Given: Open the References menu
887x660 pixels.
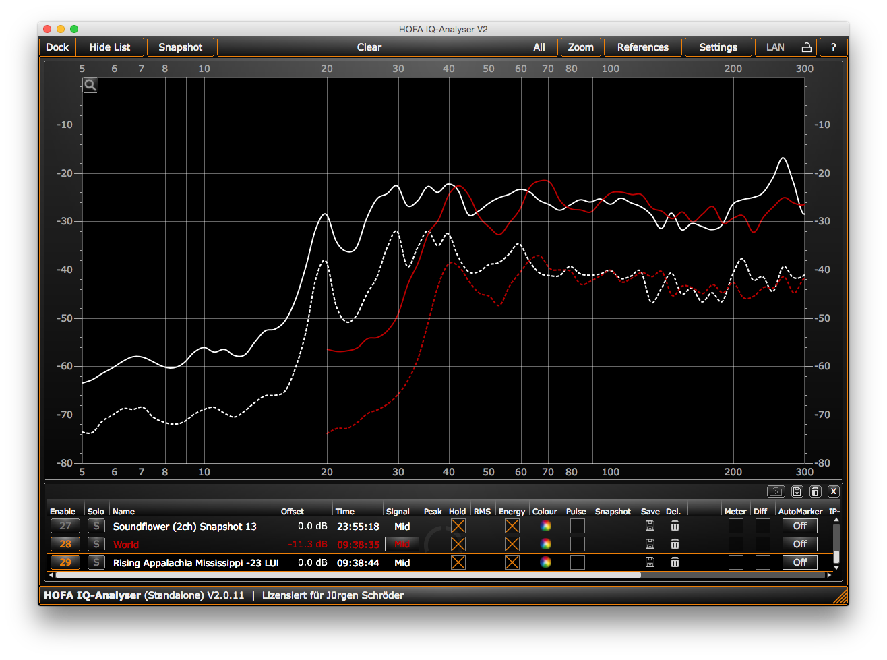Looking at the screenshot, I should (x=642, y=47).
